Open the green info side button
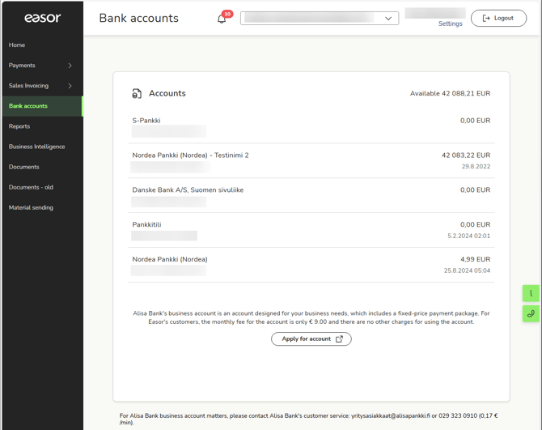 click(x=531, y=294)
